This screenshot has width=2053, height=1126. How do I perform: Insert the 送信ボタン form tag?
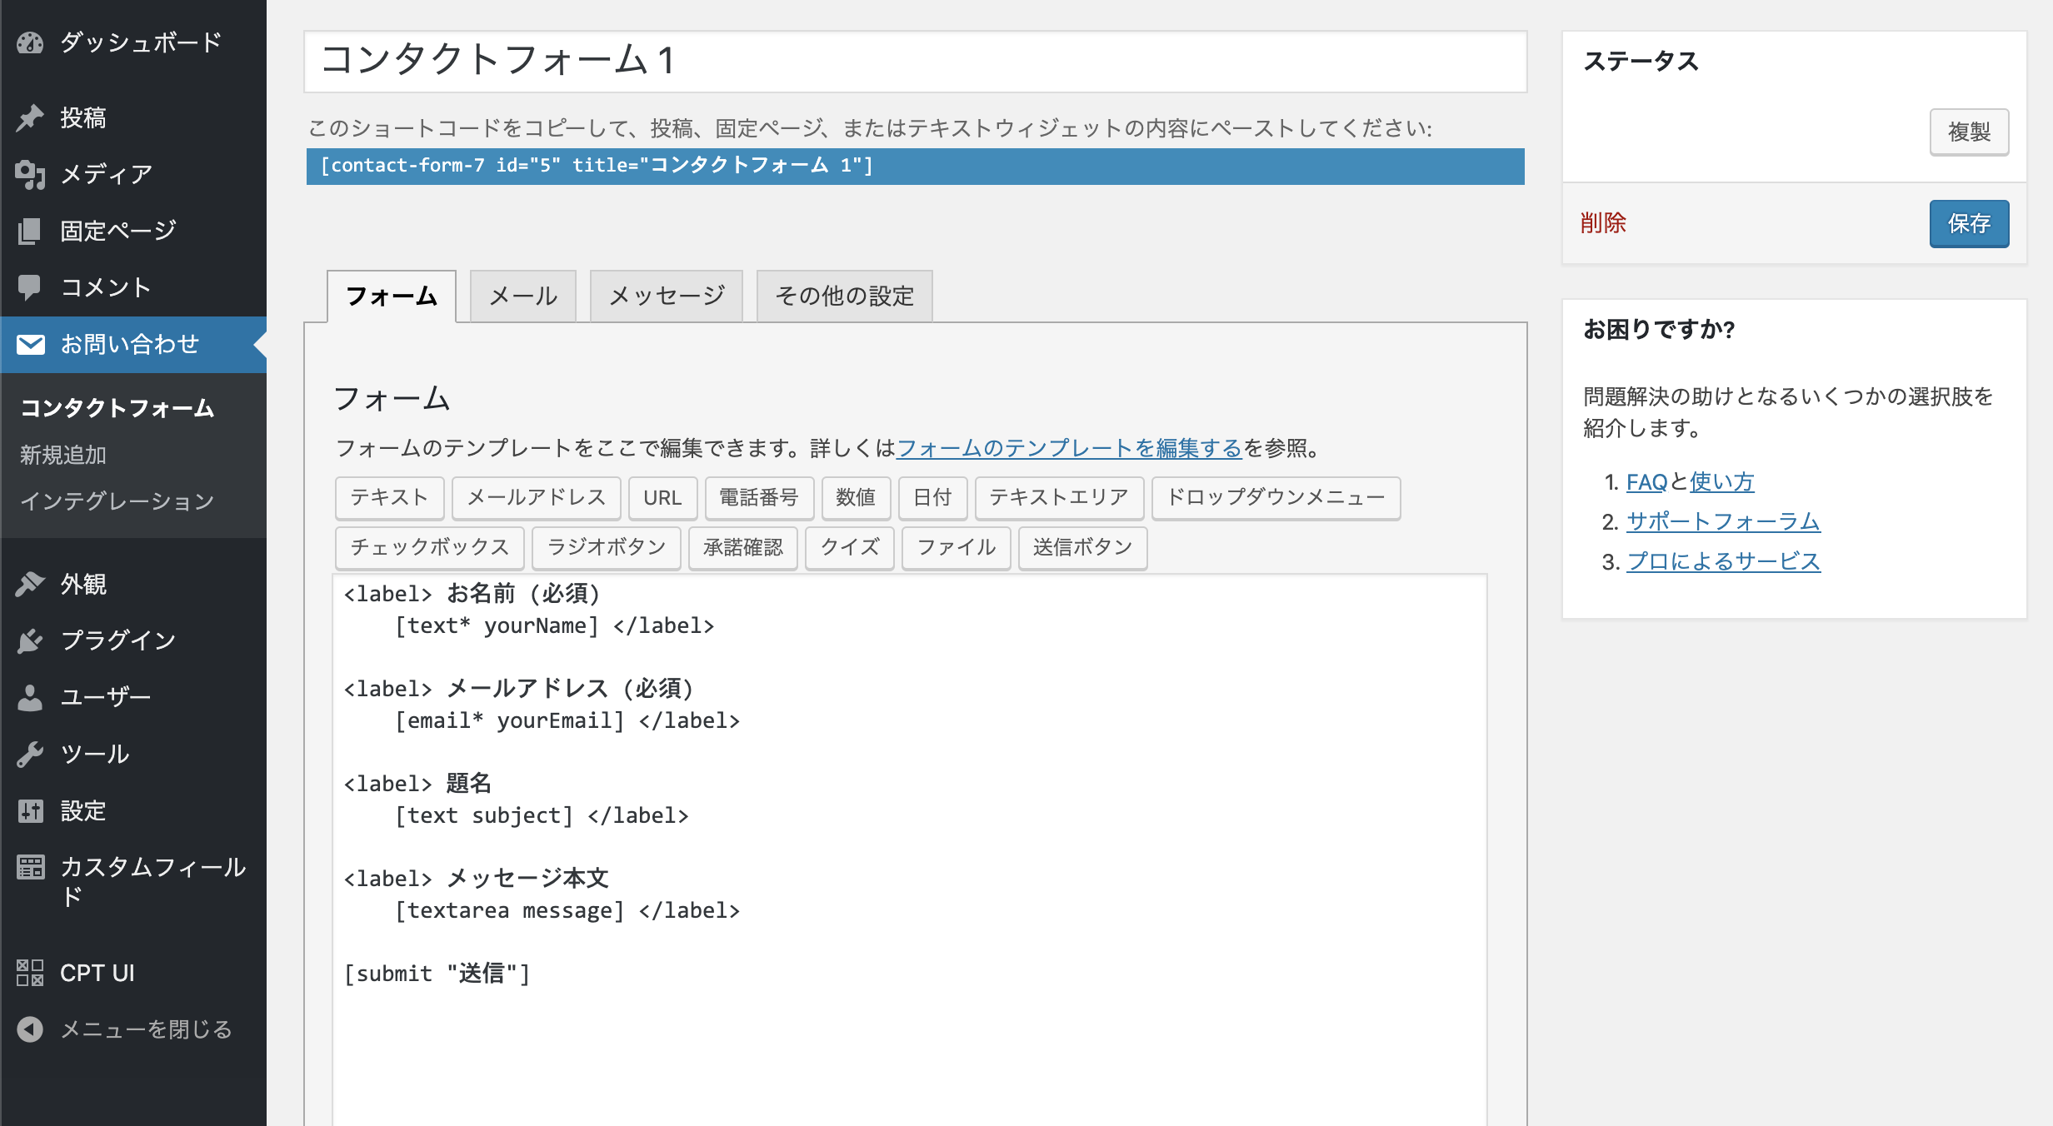[x=1082, y=548]
